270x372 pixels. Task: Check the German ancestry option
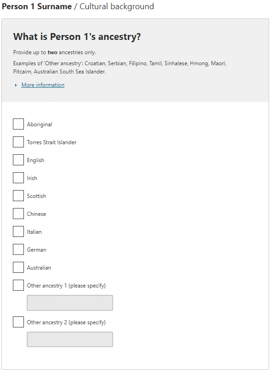(18, 249)
